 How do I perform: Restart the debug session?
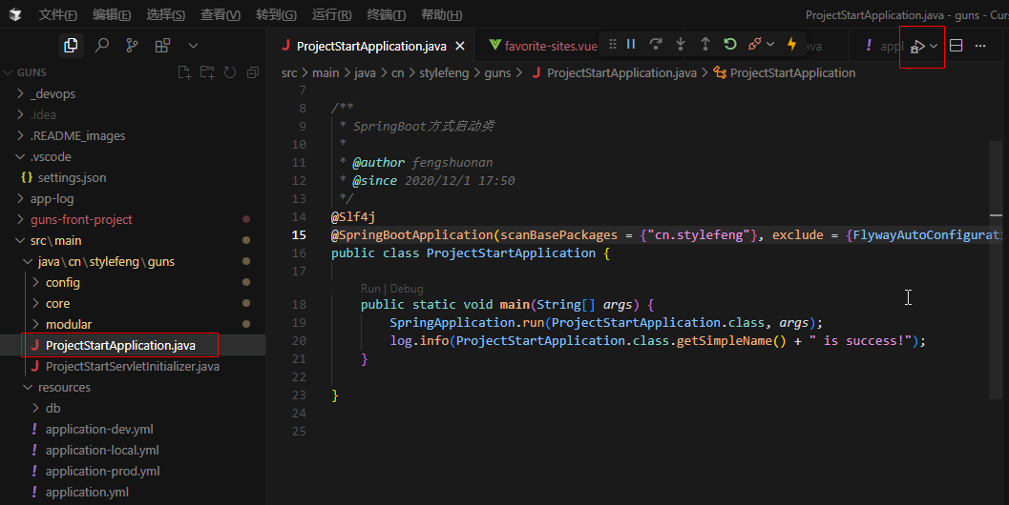729,44
